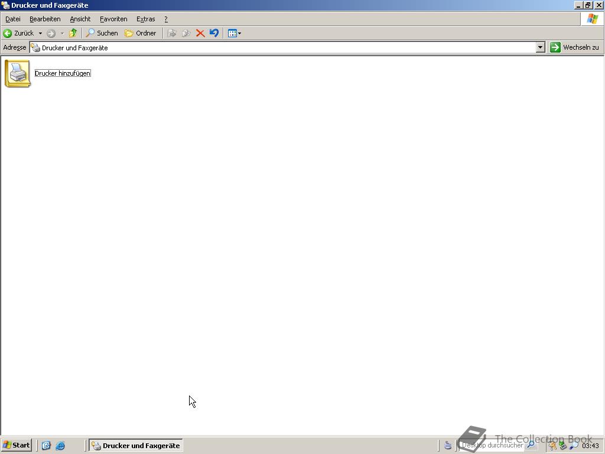Open the Start menu
Viewport: 605px width, 454px height.
[x=16, y=445]
